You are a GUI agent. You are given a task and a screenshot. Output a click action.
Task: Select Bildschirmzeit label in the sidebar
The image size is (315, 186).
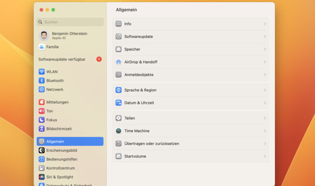[59, 129]
